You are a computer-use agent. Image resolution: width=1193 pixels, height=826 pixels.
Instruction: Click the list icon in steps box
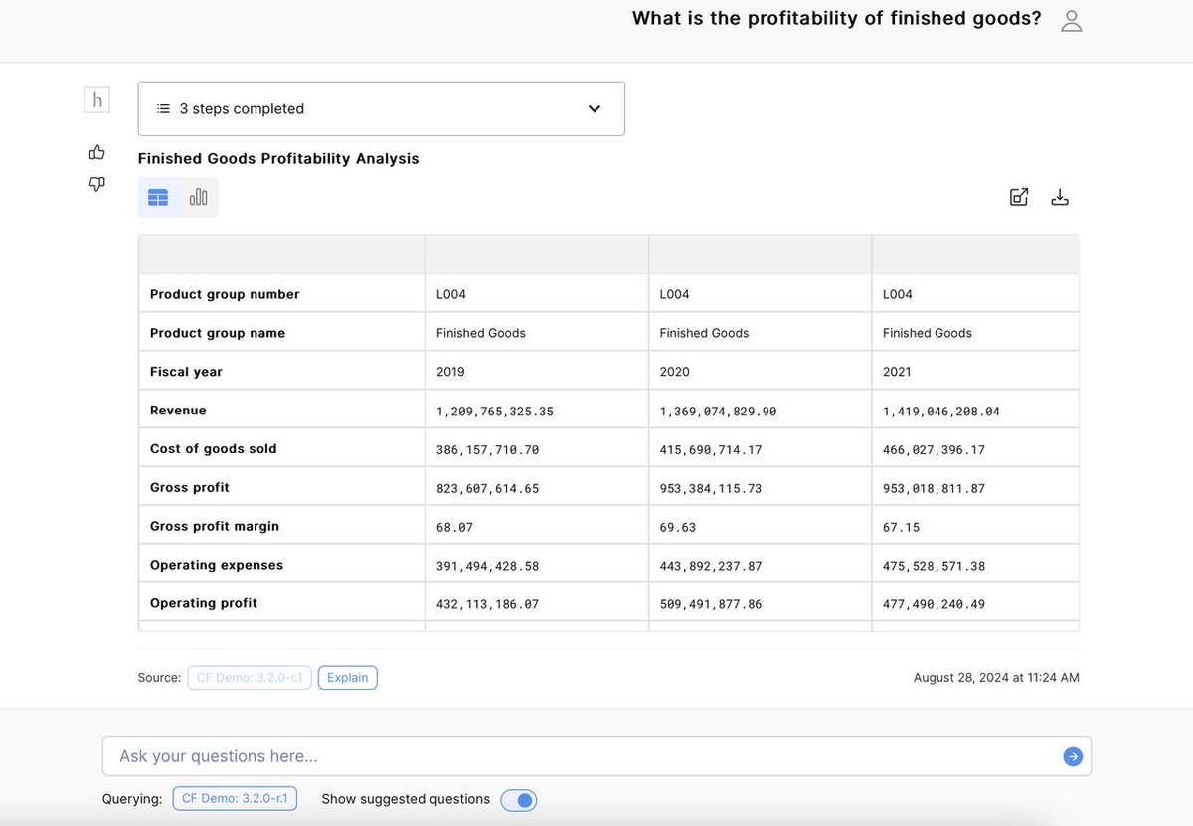click(x=163, y=109)
